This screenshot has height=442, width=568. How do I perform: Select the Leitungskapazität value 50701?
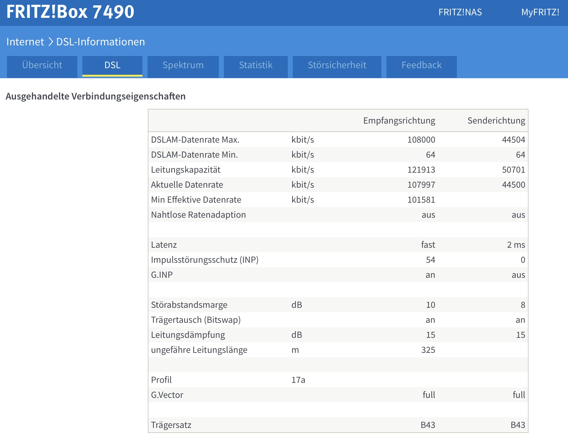click(514, 170)
